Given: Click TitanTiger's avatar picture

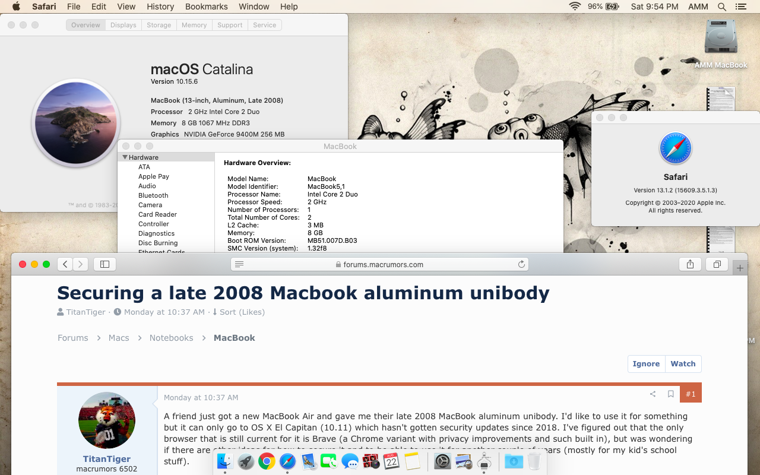Looking at the screenshot, I should pyautogui.click(x=107, y=420).
